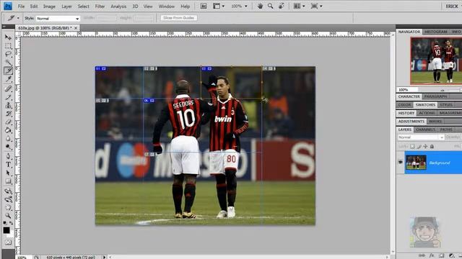
Task: Select the Eyedropper tool
Action: coord(8,78)
